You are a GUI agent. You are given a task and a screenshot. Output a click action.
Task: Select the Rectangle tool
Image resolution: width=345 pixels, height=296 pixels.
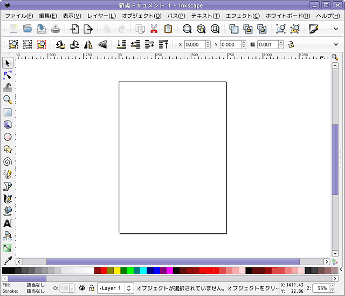[x=8, y=112]
